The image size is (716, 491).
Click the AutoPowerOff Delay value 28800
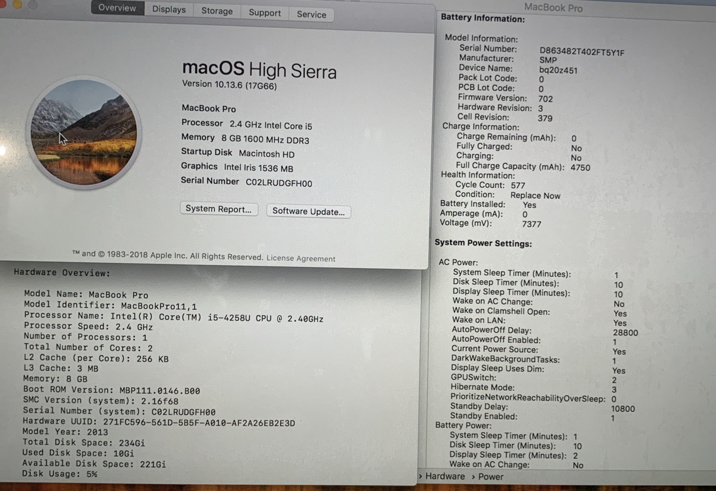pyautogui.click(x=625, y=333)
